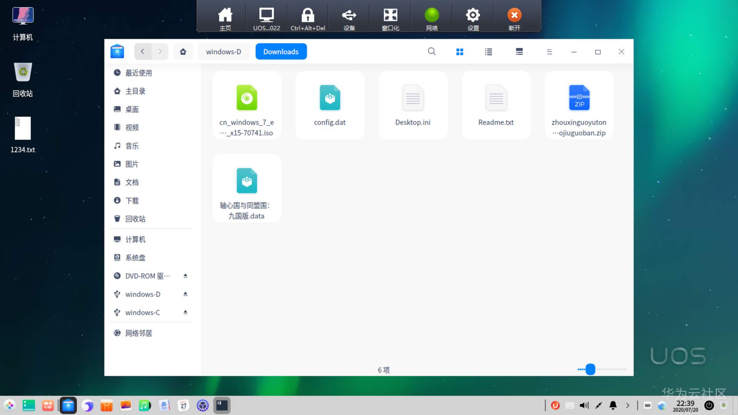The height and width of the screenshot is (415, 738).
Task: Go back to the previous folder
Action: 143,51
